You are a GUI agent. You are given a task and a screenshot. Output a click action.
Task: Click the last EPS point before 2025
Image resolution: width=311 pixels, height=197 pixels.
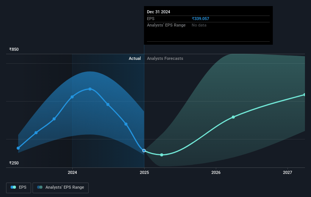[126, 124]
